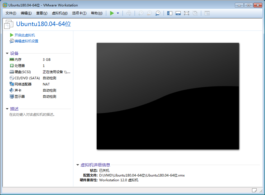265x195 pixels.
Task: Click the hard disk value 正在使用设备
Action: [56, 72]
